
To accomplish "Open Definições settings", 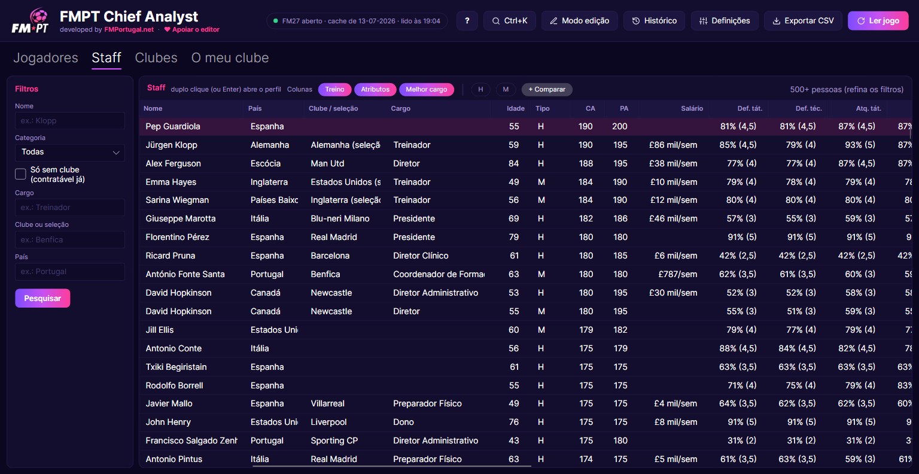I will 725,20.
